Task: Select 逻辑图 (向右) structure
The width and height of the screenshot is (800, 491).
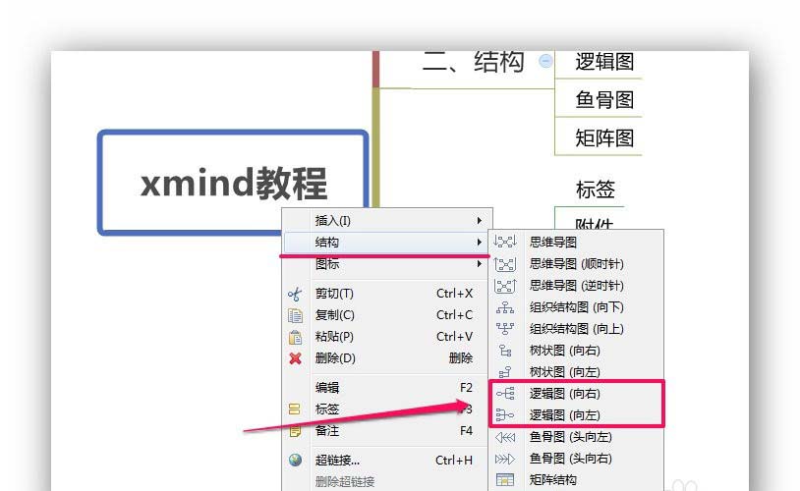Action: tap(565, 394)
